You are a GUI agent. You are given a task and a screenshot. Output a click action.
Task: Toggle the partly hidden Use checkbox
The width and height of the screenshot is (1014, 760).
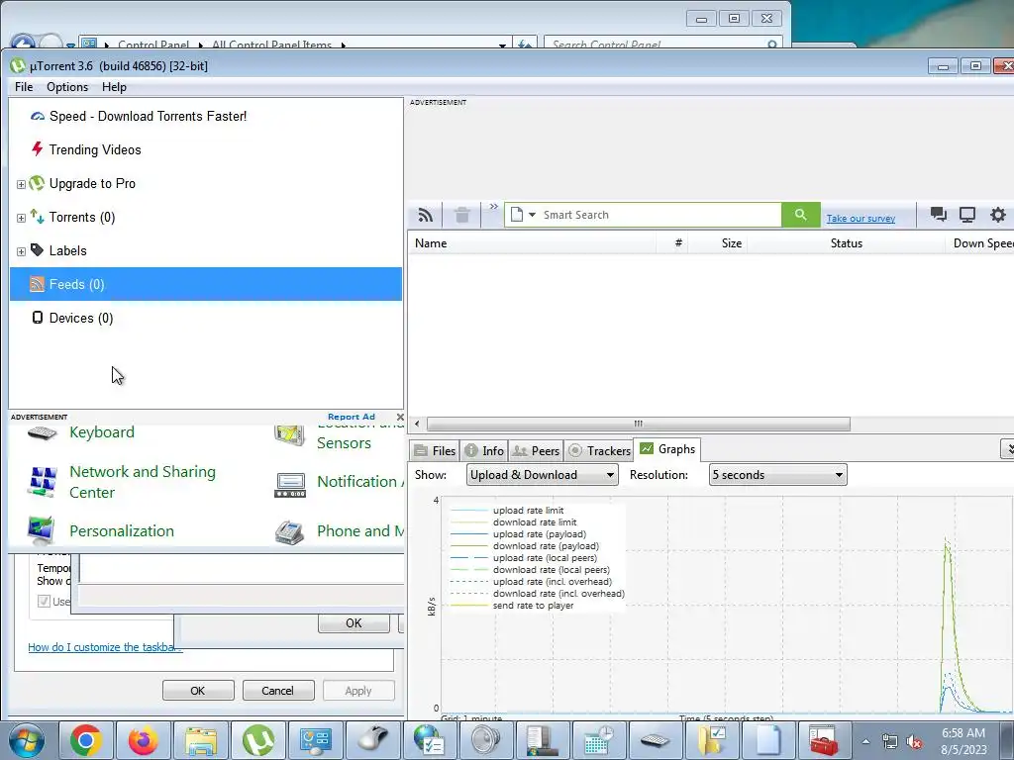(x=44, y=602)
